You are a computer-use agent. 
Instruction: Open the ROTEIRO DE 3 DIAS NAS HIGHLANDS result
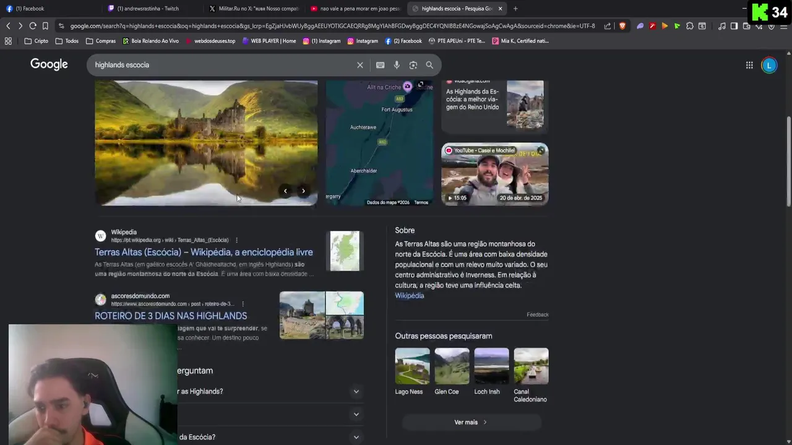coord(171,316)
